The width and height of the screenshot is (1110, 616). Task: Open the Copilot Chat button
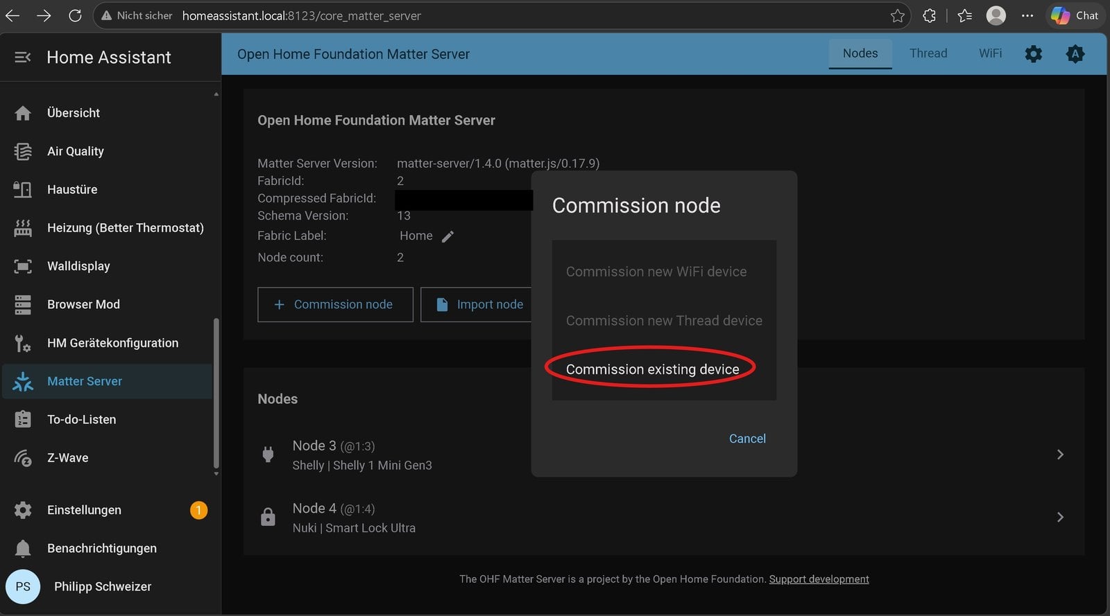tap(1075, 15)
